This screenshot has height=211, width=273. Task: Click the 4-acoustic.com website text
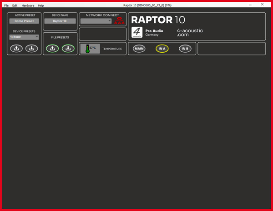pyautogui.click(x=190, y=33)
